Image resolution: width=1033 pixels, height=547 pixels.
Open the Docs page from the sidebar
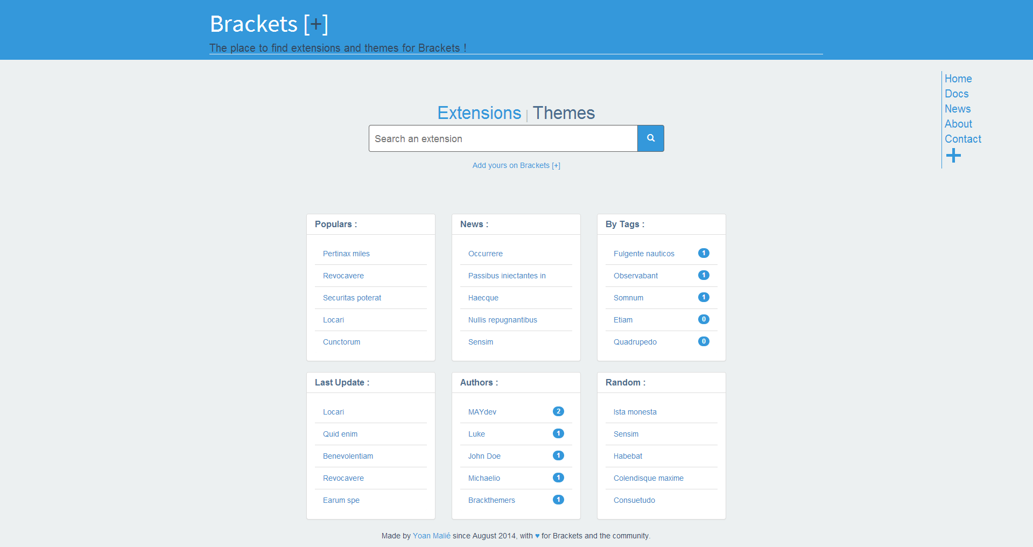pyautogui.click(x=957, y=94)
